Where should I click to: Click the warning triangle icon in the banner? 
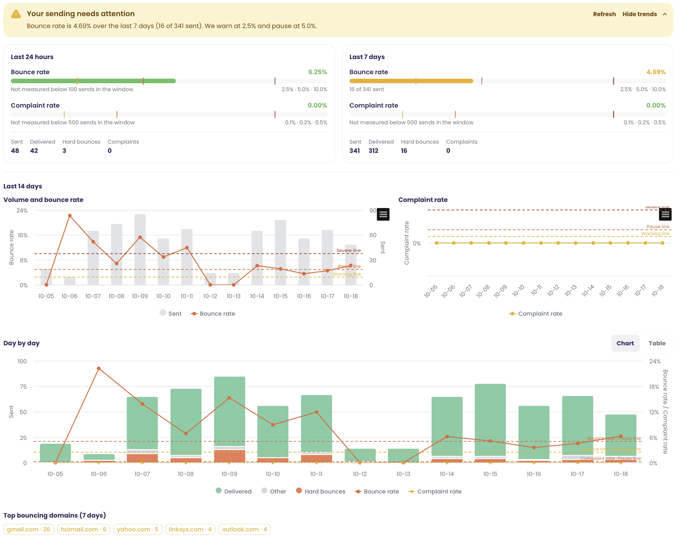[16, 14]
